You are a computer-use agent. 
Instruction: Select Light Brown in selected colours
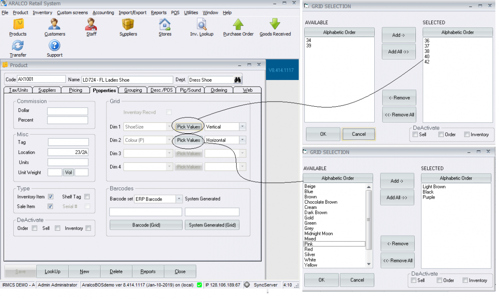tap(434, 187)
